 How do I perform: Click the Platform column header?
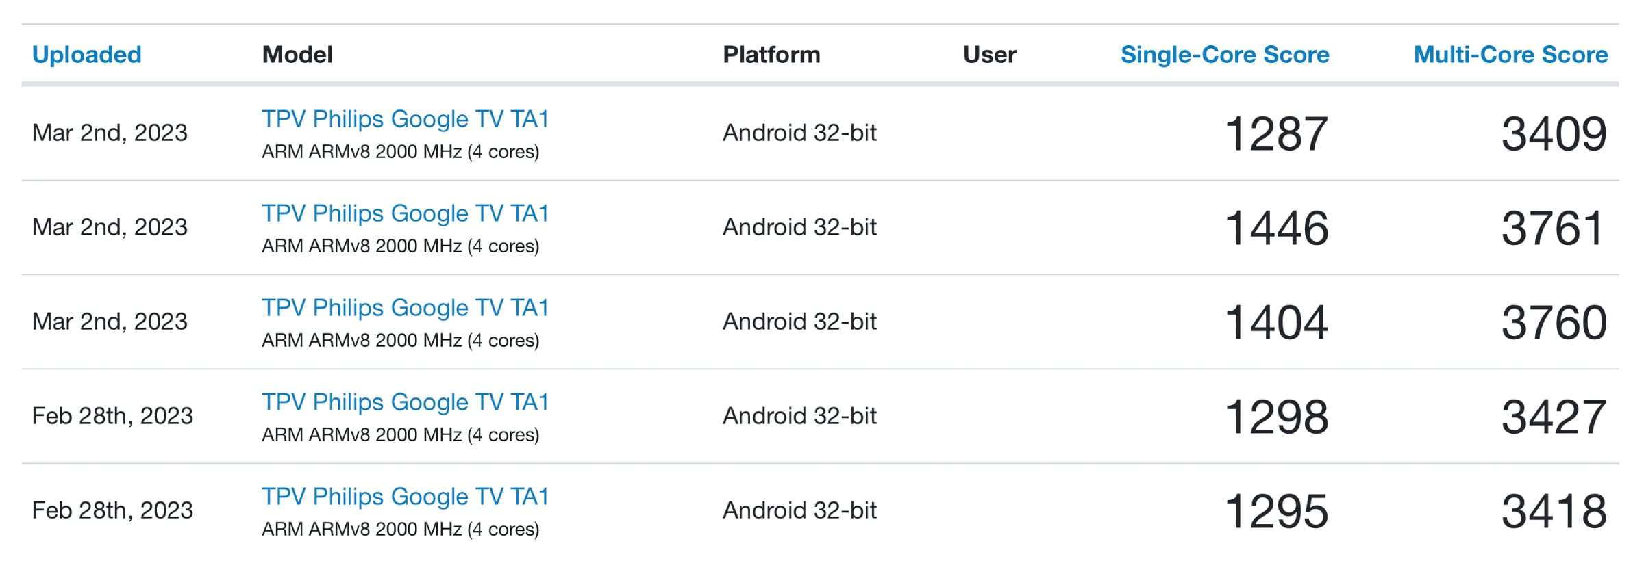[771, 55]
